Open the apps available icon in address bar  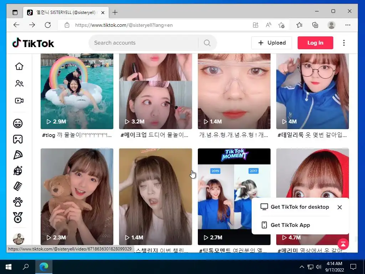[256, 25]
